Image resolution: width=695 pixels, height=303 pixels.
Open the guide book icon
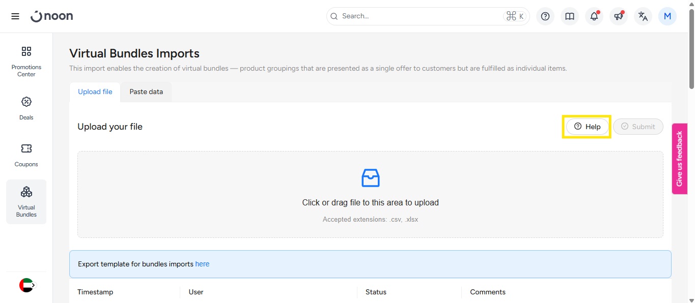[x=570, y=16]
